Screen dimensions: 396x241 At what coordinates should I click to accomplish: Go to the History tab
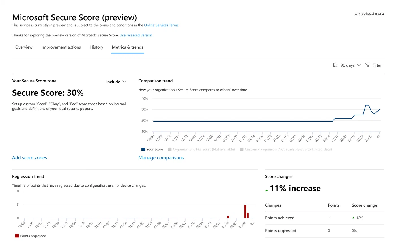(x=96, y=47)
